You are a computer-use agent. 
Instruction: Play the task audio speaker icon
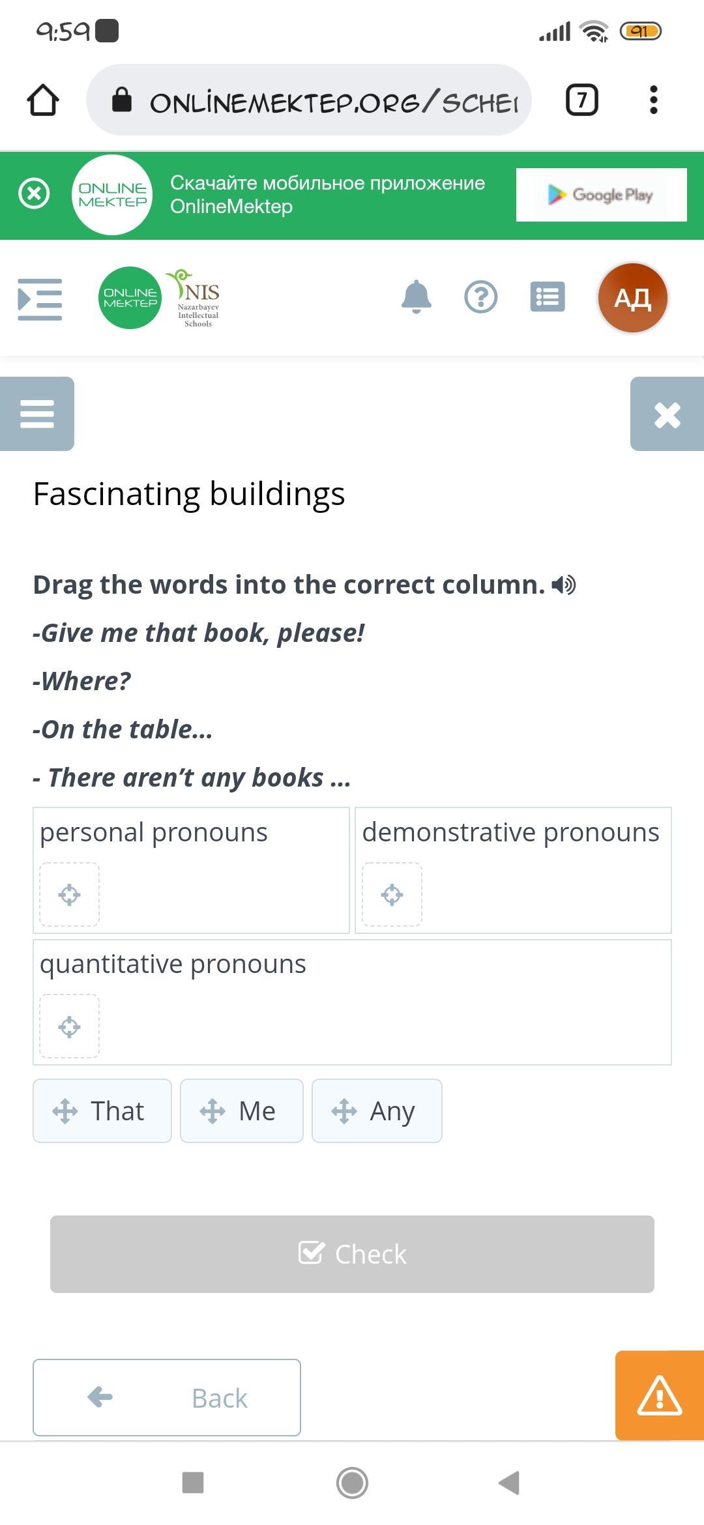tap(564, 585)
